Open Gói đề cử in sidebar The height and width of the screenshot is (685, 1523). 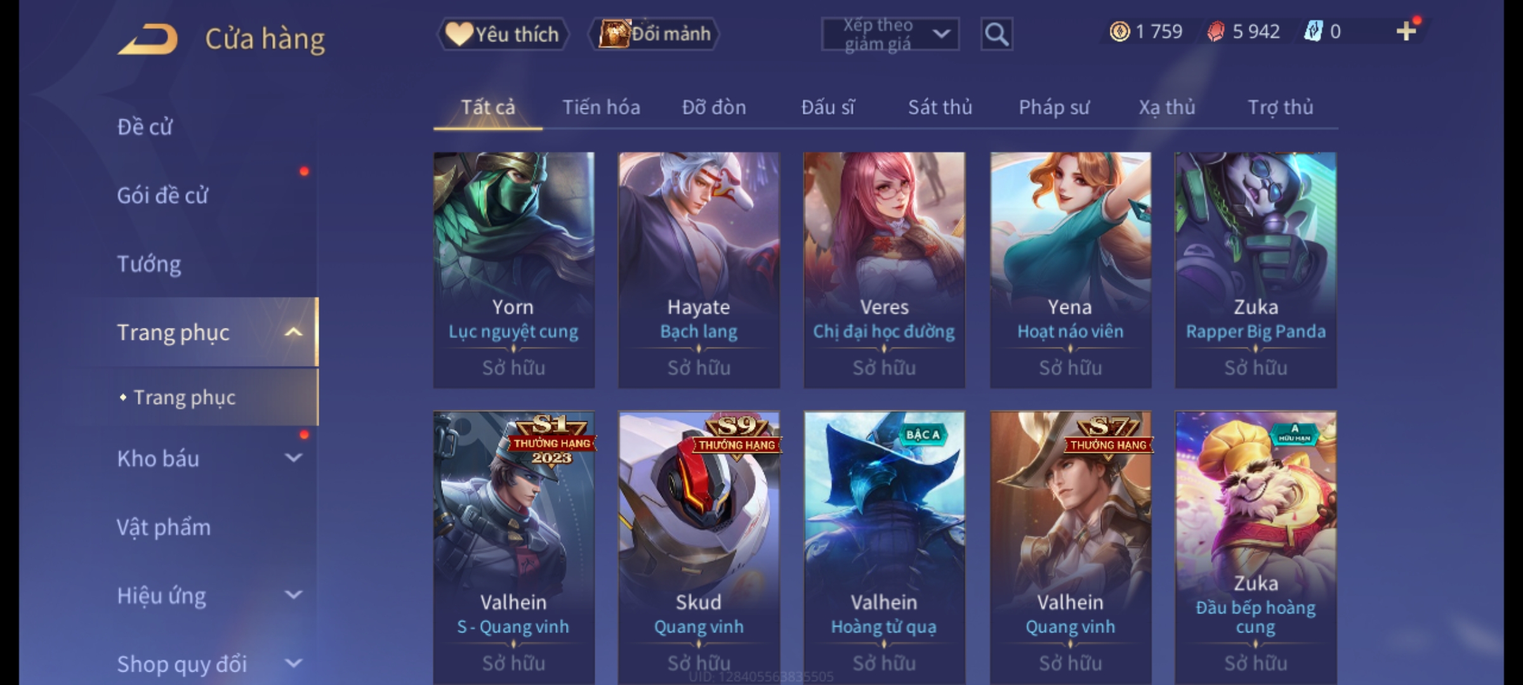(162, 195)
